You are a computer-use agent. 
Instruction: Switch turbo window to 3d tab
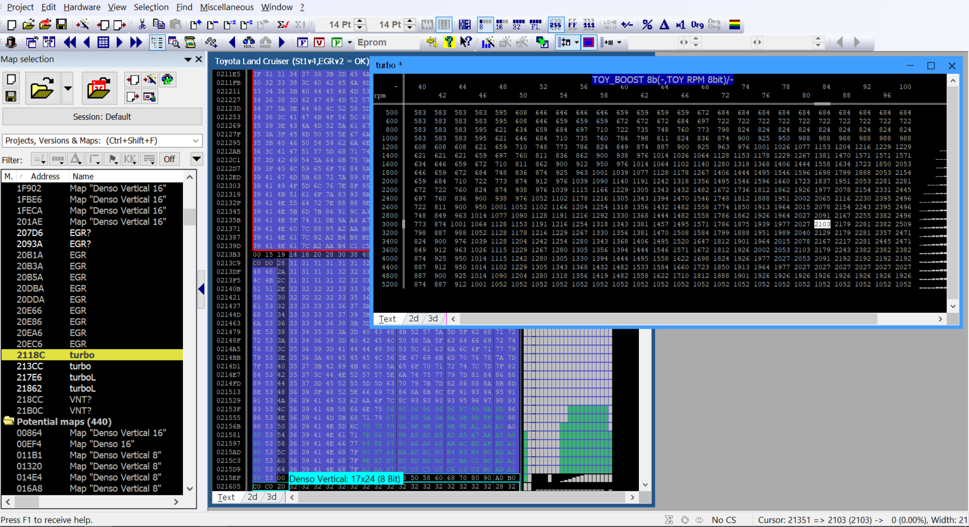coord(433,318)
